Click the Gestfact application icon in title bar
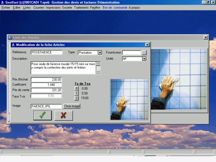The height and width of the screenshot is (162, 216). (2, 2)
